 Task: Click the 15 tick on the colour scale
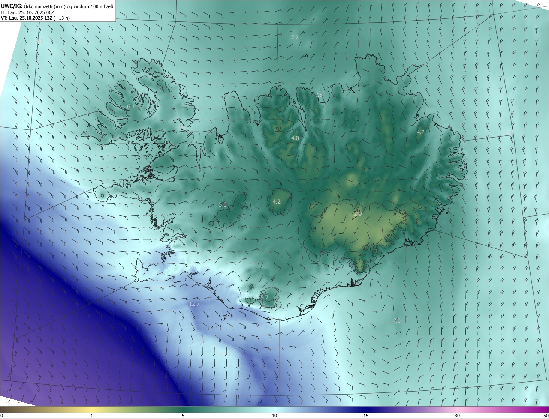point(366,416)
